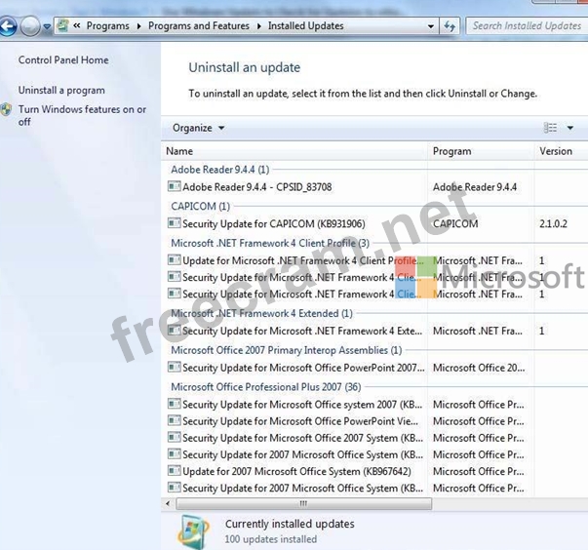Open the address bar history dropdown
This screenshot has height=550, width=588.
coord(431,26)
